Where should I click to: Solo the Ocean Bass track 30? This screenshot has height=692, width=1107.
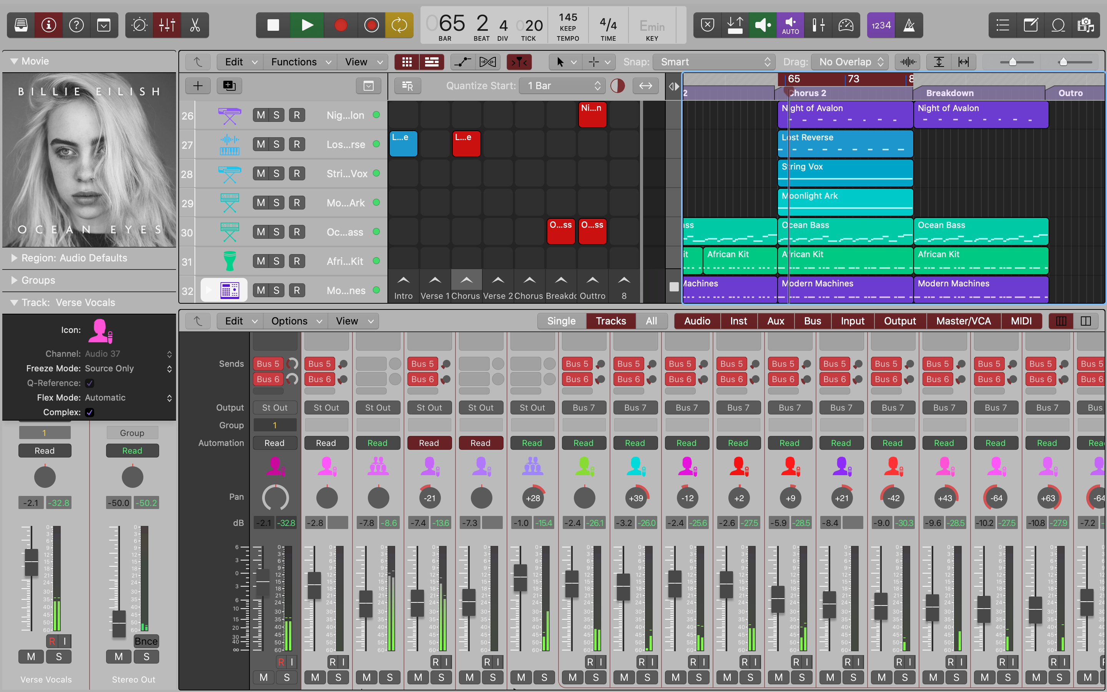pyautogui.click(x=276, y=232)
